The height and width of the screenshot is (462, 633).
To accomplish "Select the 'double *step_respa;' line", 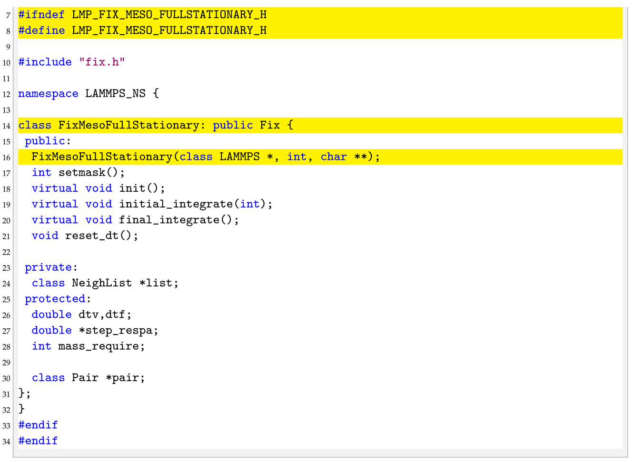I will click(95, 330).
